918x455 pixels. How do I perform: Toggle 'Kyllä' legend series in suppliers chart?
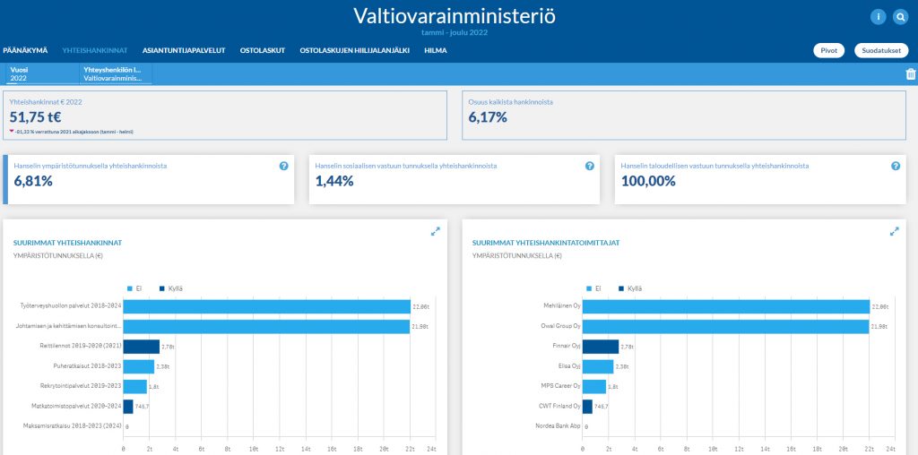tap(629, 288)
